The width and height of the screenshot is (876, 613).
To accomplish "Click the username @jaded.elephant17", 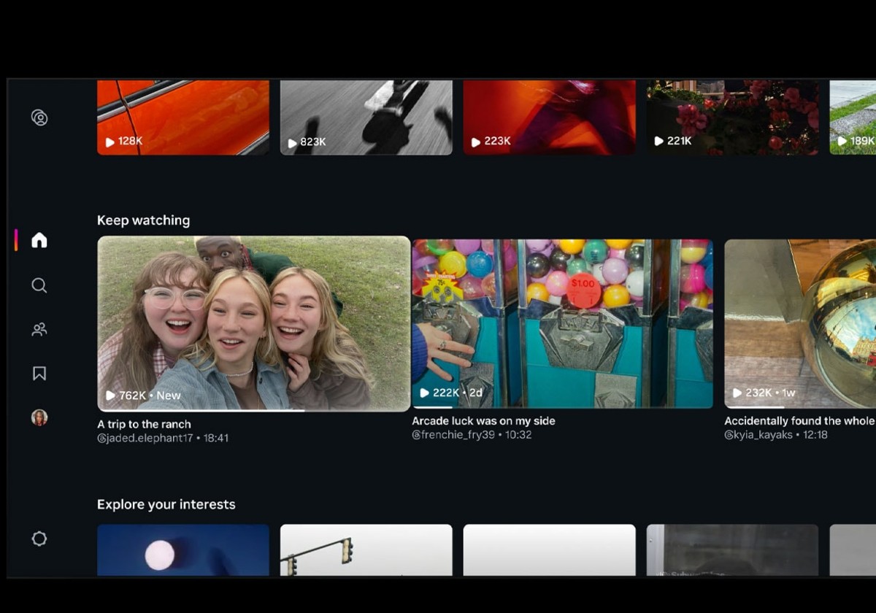I will (145, 438).
